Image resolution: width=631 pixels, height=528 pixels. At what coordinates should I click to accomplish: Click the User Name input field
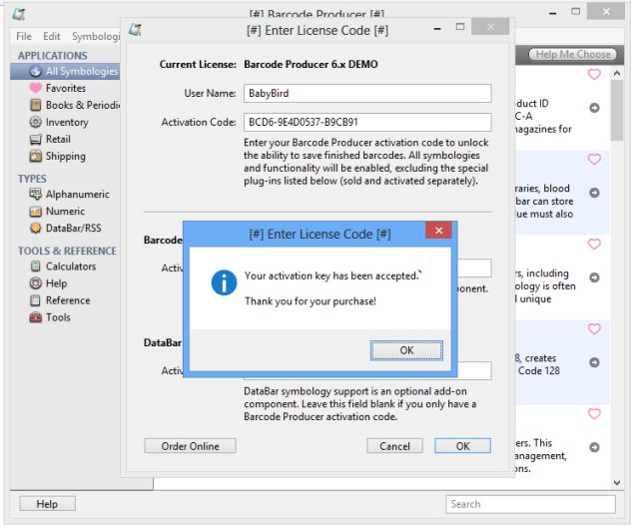367,94
